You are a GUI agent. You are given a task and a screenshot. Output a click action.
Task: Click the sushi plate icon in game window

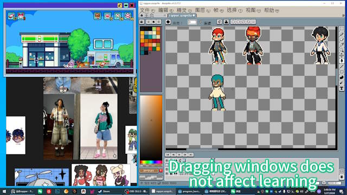pos(11,16)
